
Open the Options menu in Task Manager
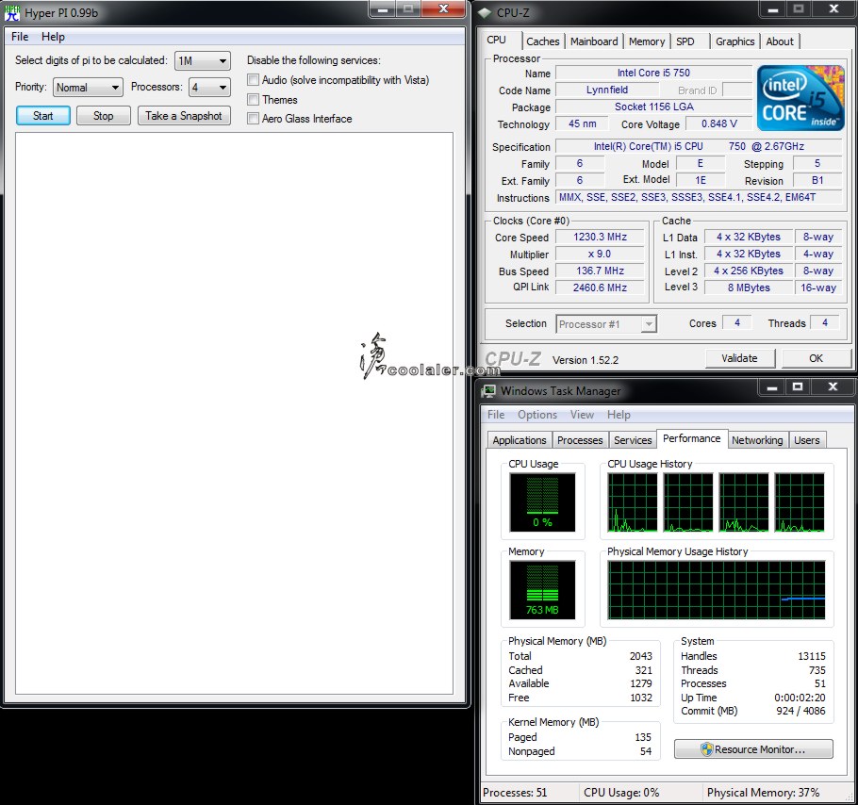537,415
